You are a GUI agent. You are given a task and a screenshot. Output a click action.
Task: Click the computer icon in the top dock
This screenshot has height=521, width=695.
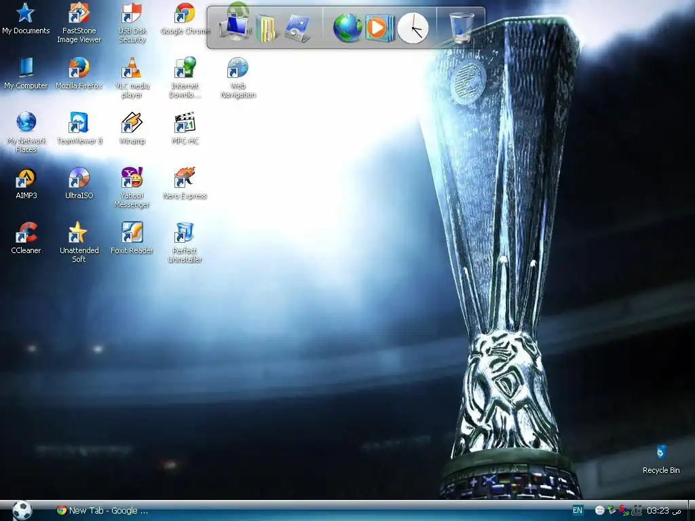pos(236,26)
